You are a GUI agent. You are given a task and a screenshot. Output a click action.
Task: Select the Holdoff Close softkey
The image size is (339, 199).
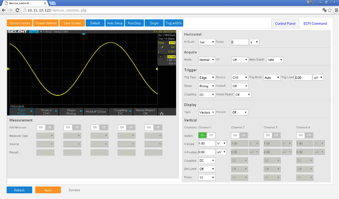click(96, 112)
